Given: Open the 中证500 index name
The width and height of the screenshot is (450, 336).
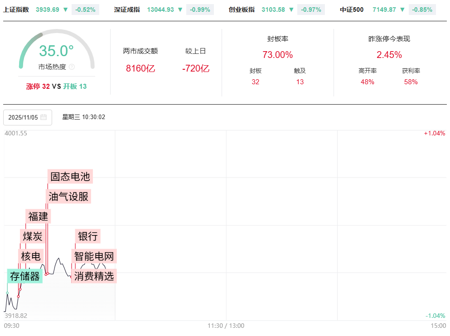Looking at the screenshot, I should click(352, 10).
